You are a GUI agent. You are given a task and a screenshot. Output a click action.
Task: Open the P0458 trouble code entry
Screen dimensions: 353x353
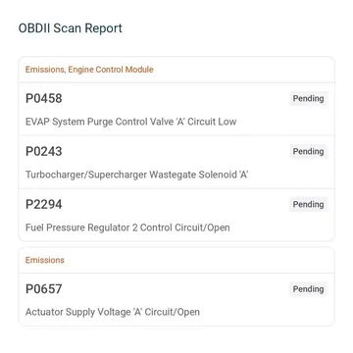(x=176, y=109)
